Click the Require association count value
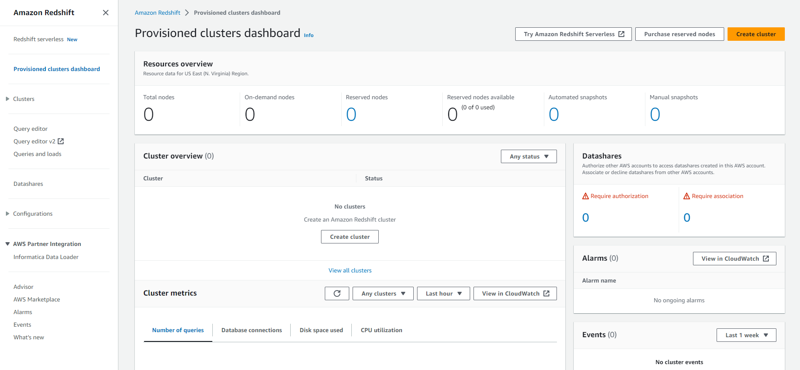800x370 pixels. pyautogui.click(x=687, y=217)
